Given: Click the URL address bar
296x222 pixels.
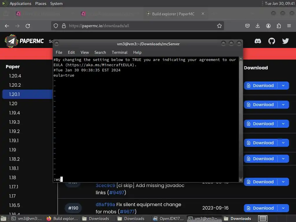Looking at the screenshot, I should click(137, 26).
